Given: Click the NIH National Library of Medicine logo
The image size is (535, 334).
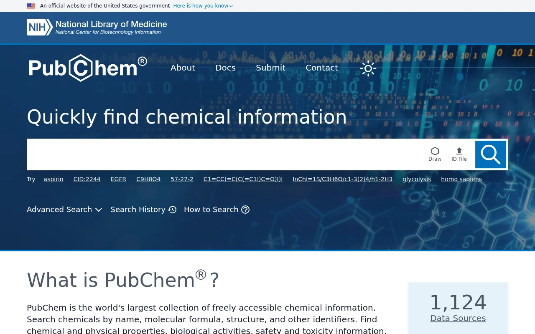Looking at the screenshot, I should [x=97, y=27].
